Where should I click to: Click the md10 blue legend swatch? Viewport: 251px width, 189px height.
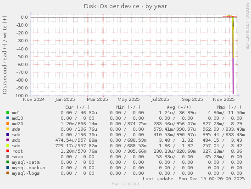8,118
